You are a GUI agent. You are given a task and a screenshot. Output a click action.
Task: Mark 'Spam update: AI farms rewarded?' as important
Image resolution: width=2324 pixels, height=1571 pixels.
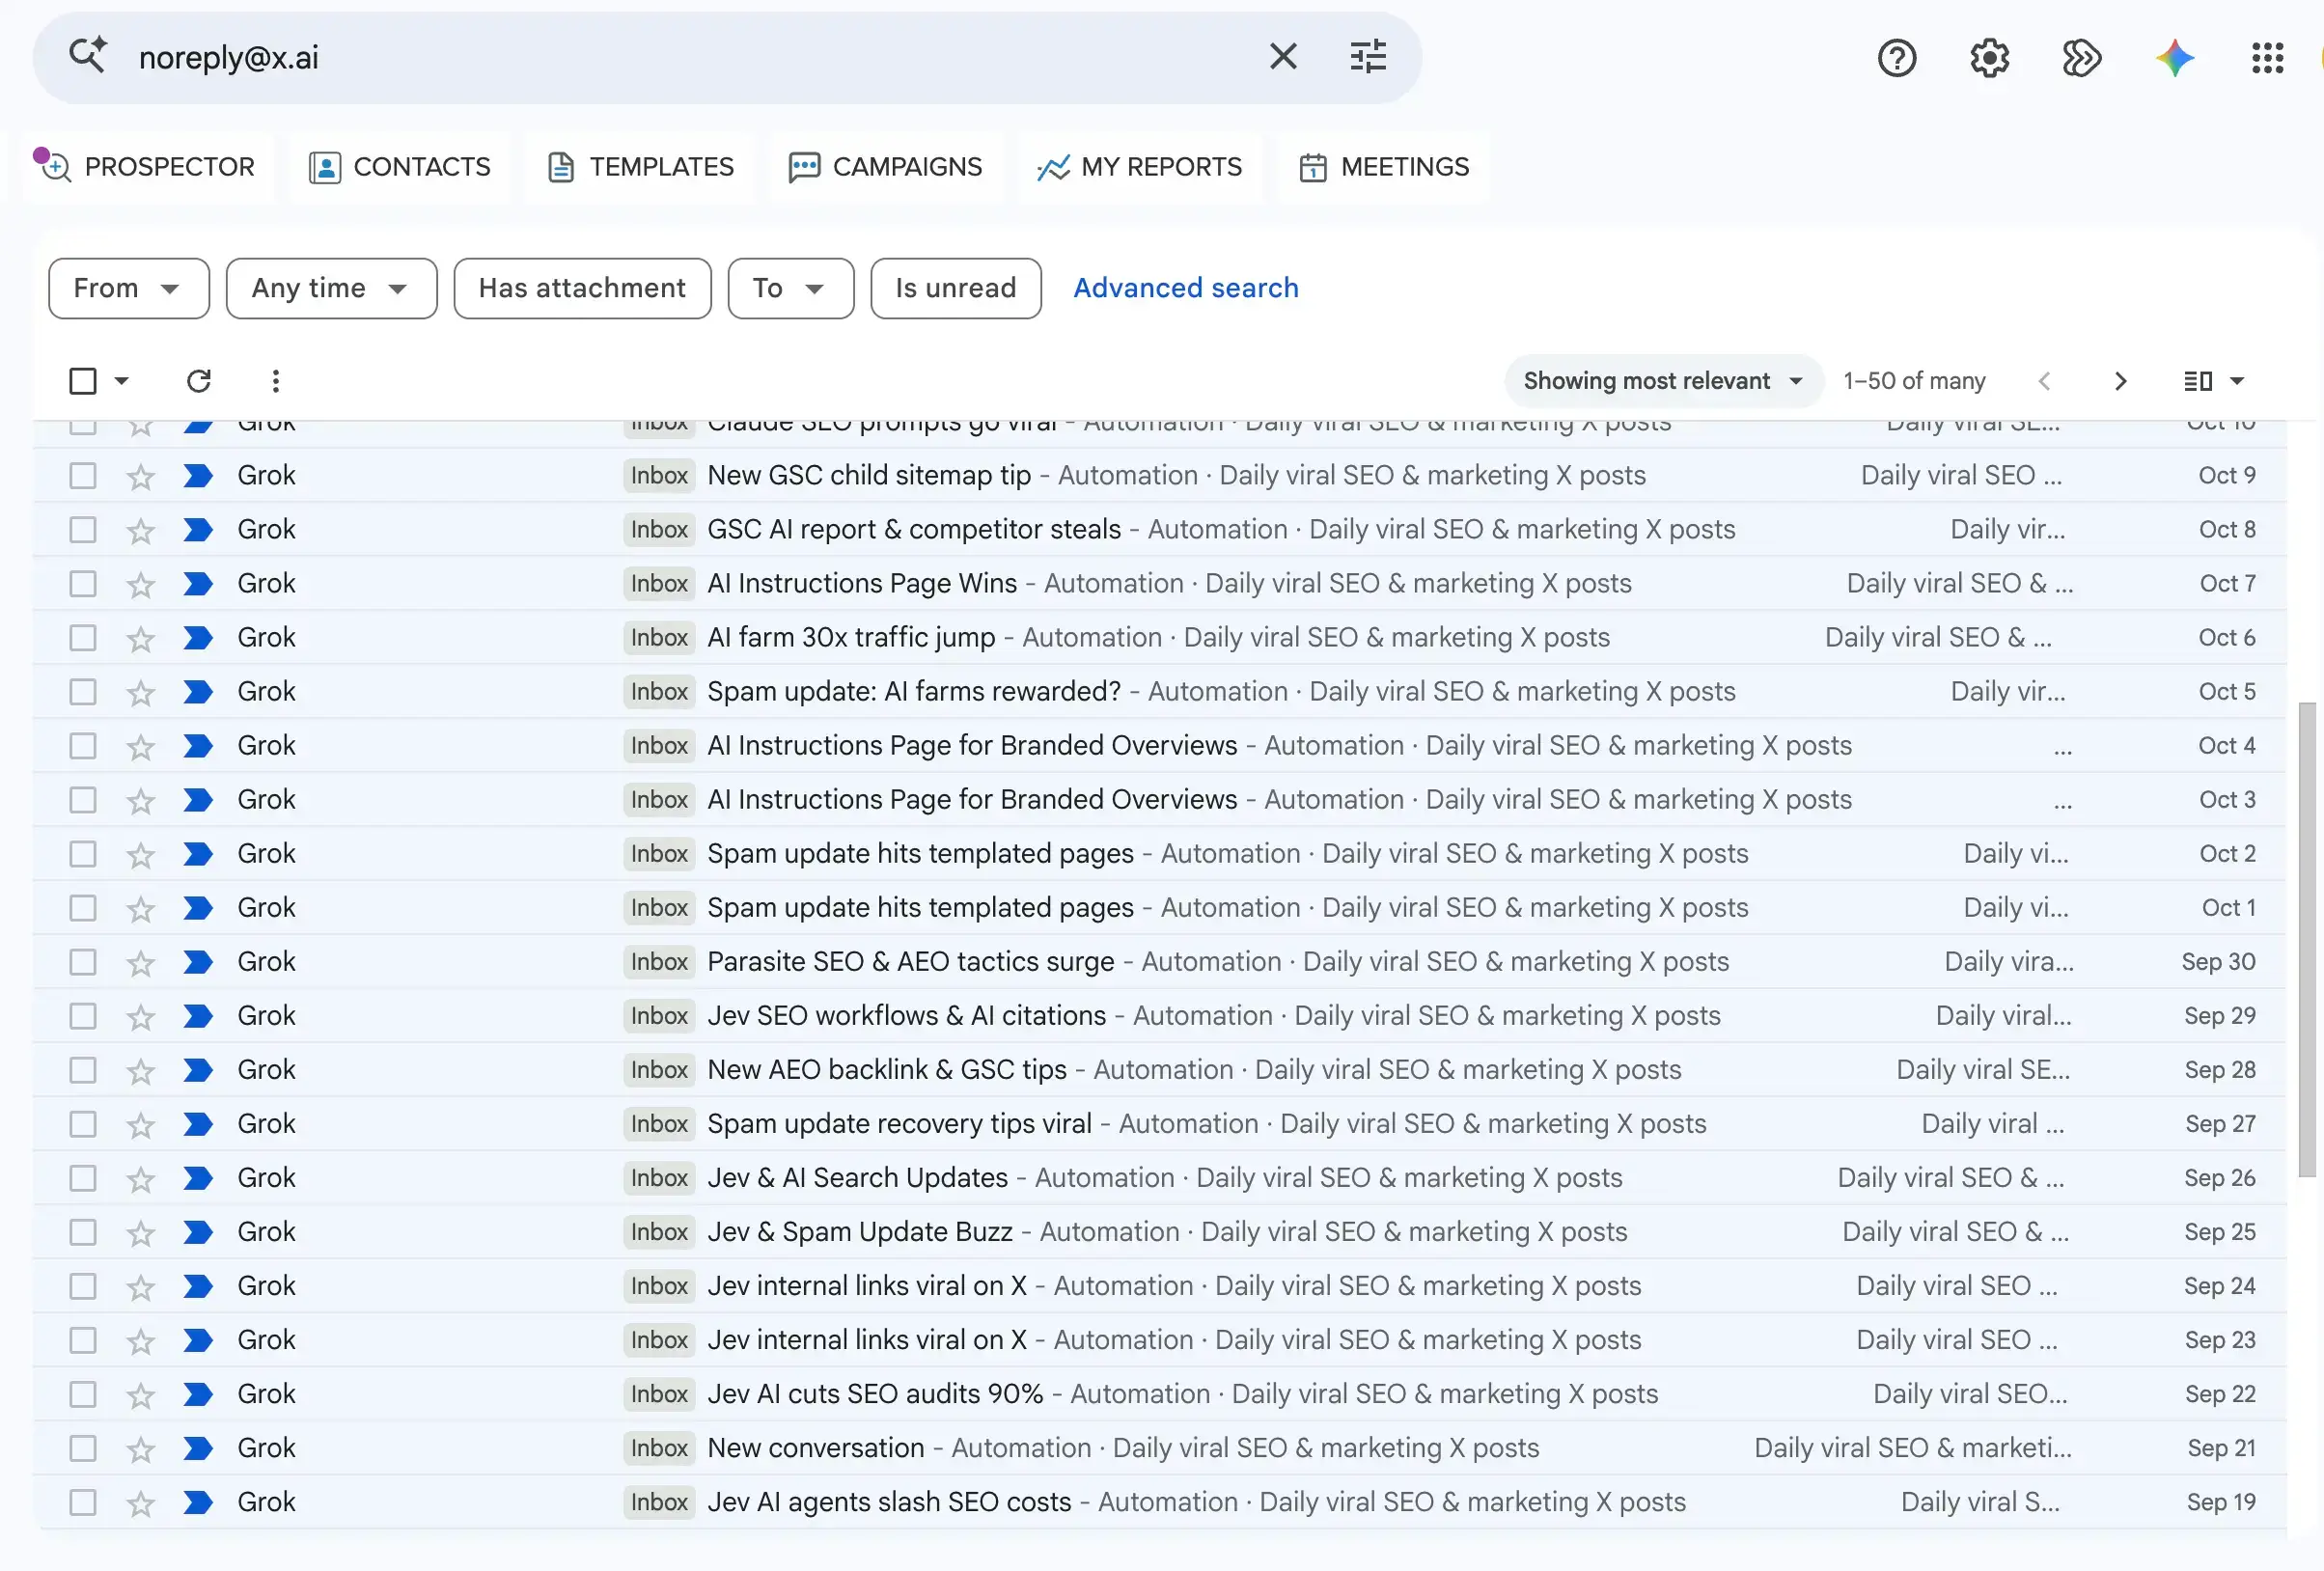pos(198,692)
